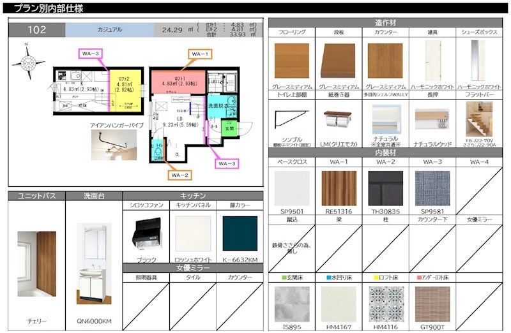Select the 造作材 section header
This screenshot has width=511, height=333.
click(385, 22)
